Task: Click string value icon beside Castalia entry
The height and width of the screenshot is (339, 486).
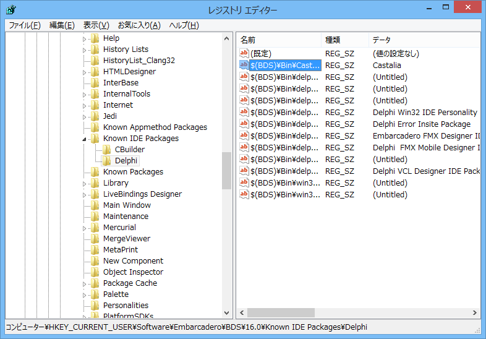Action: (x=244, y=65)
